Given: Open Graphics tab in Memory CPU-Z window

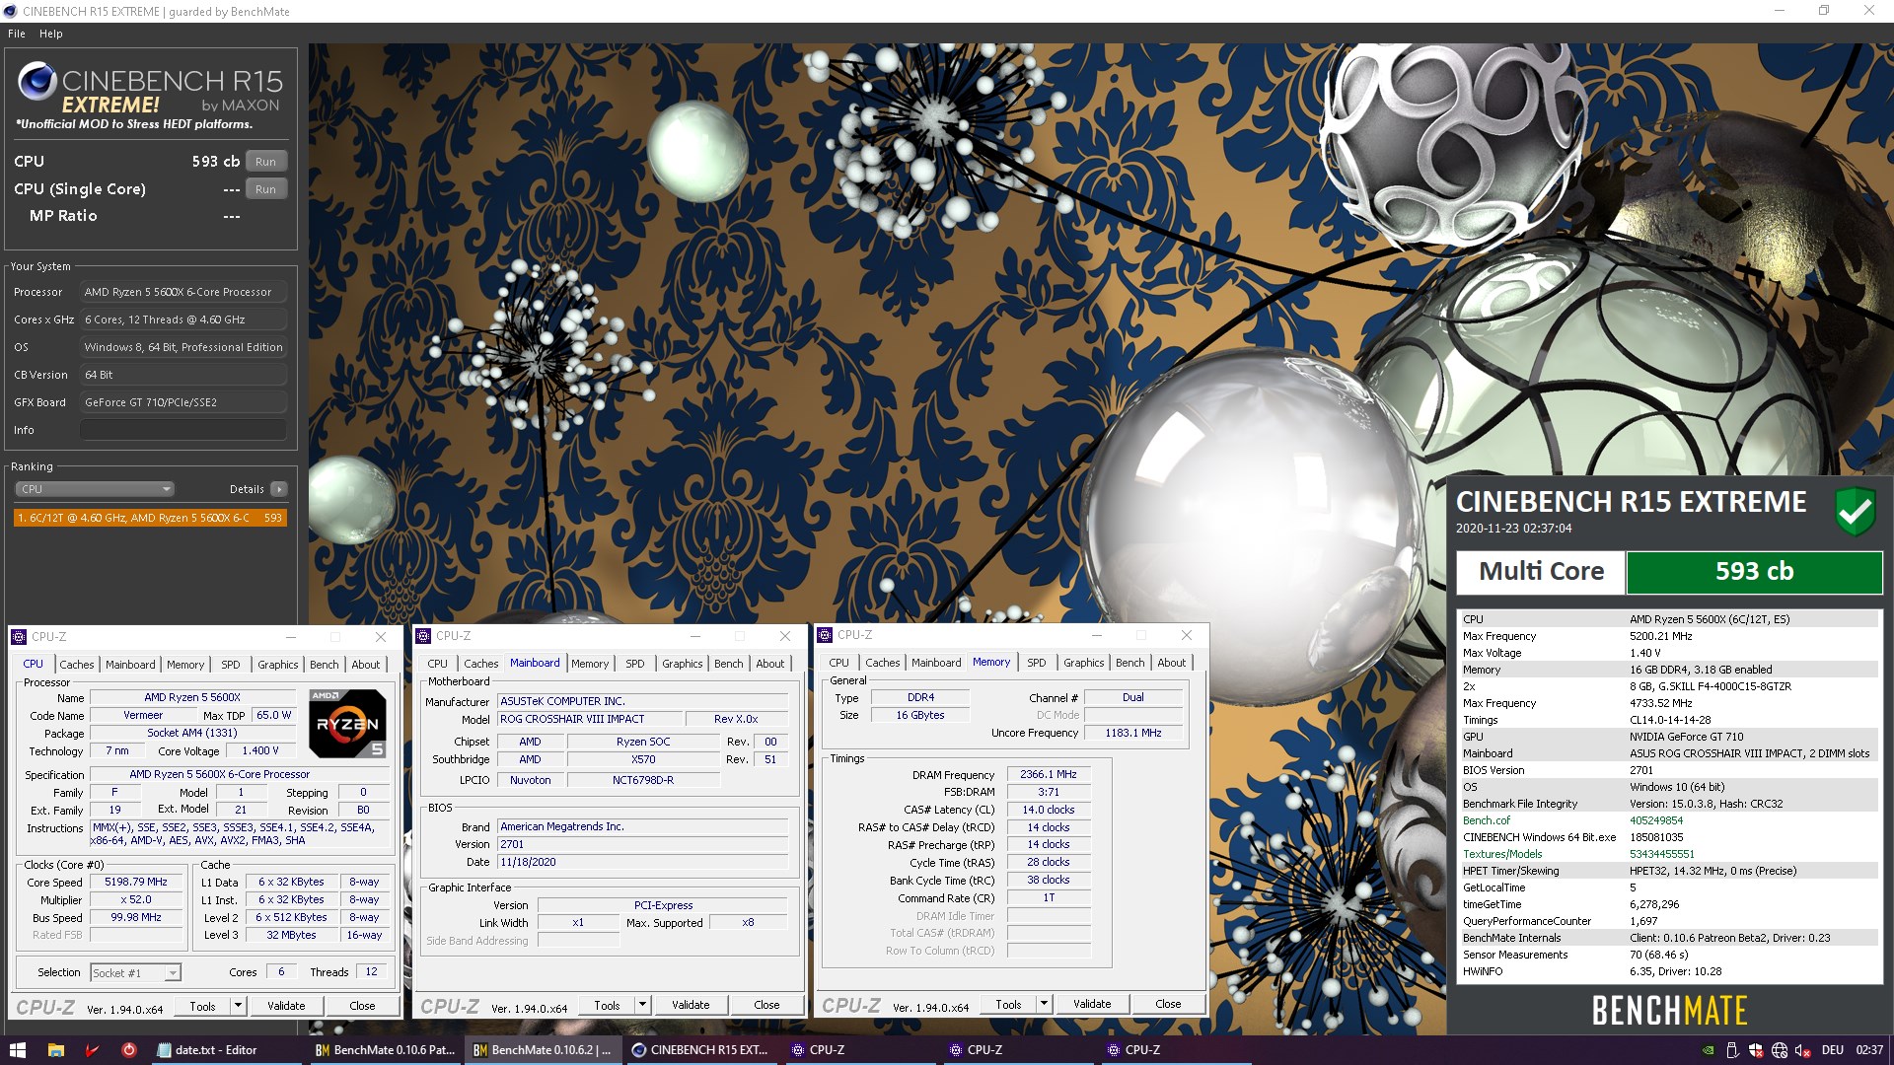Looking at the screenshot, I should pos(1084,663).
